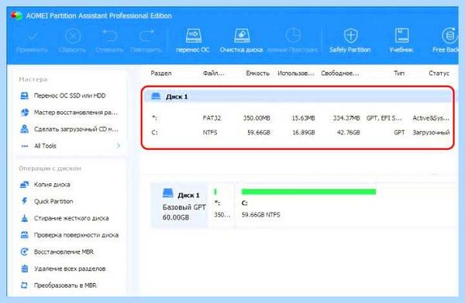Click the Active&Sys... status cell
This screenshot has width=465, height=303.
click(x=431, y=118)
